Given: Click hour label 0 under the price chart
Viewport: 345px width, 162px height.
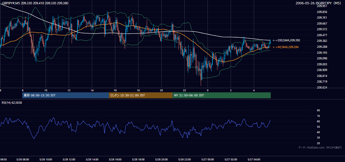Looking at the screenshot, I should pyautogui.click(x=208, y=90).
